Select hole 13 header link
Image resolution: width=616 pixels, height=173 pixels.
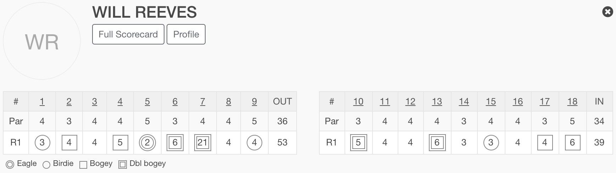437,102
